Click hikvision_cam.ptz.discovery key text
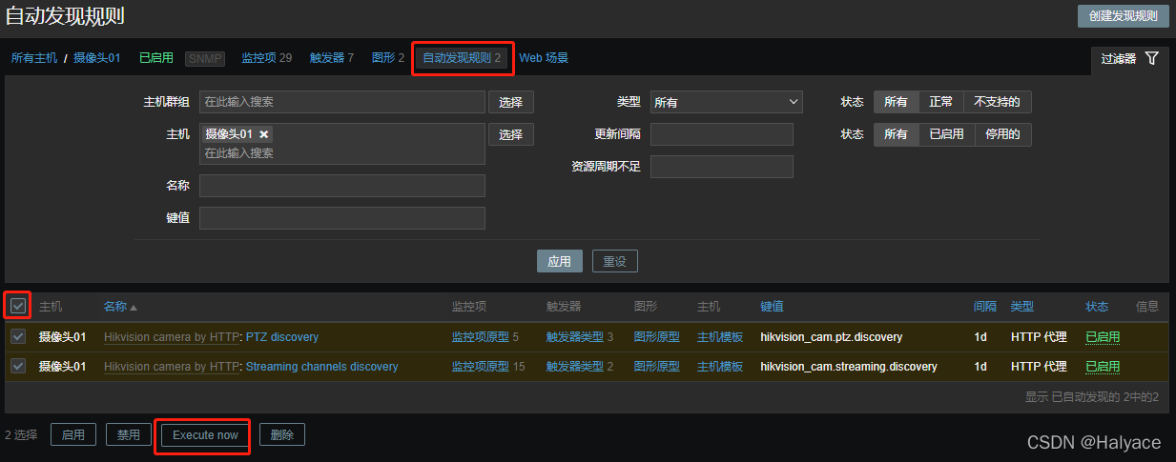Screen dimensions: 1176x462 click(x=831, y=337)
